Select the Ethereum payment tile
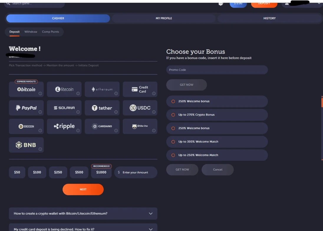Viewport: 323px width, 231px height. click(102, 89)
